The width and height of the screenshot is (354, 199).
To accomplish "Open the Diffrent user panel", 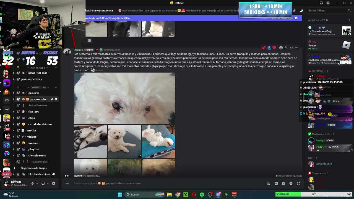I will (15, 183).
